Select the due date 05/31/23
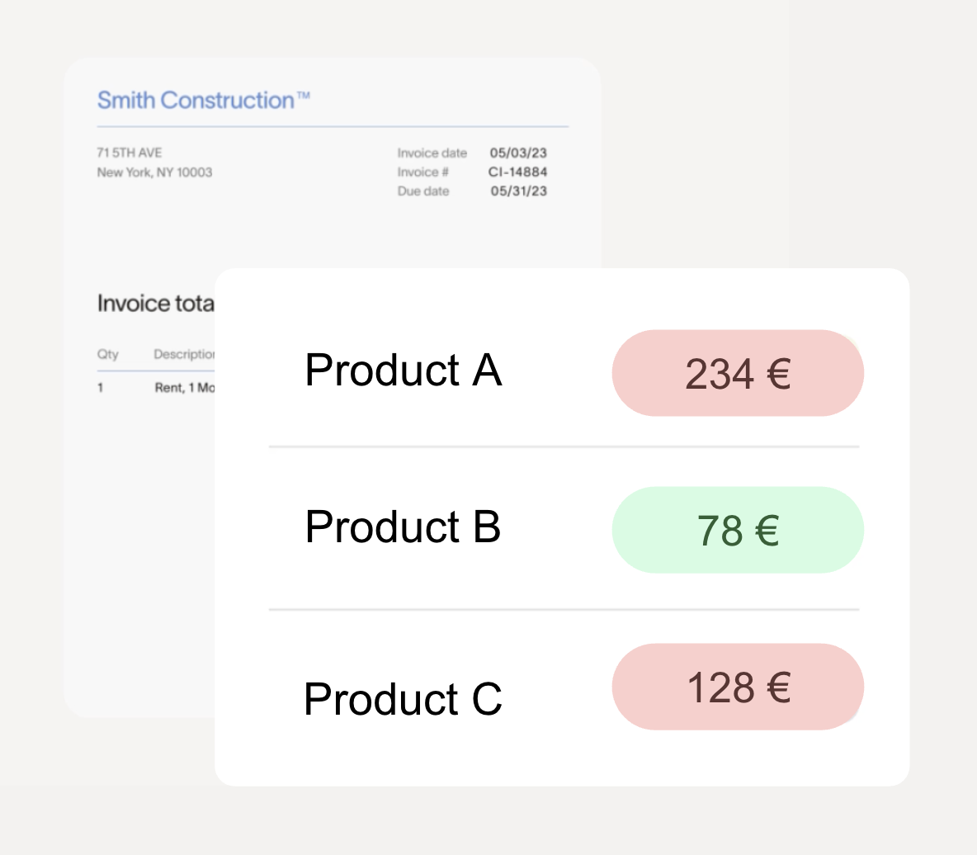The image size is (977, 855). 517,191
